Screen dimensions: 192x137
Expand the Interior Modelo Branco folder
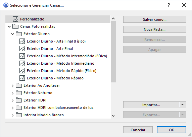click(x=13, y=115)
